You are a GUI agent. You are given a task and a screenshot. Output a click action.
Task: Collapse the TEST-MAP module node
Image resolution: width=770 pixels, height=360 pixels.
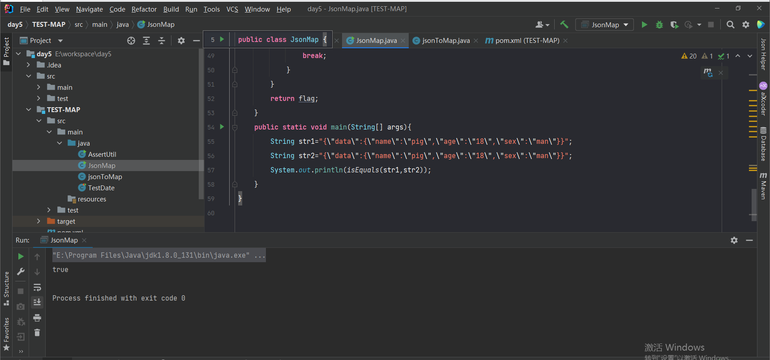point(29,110)
